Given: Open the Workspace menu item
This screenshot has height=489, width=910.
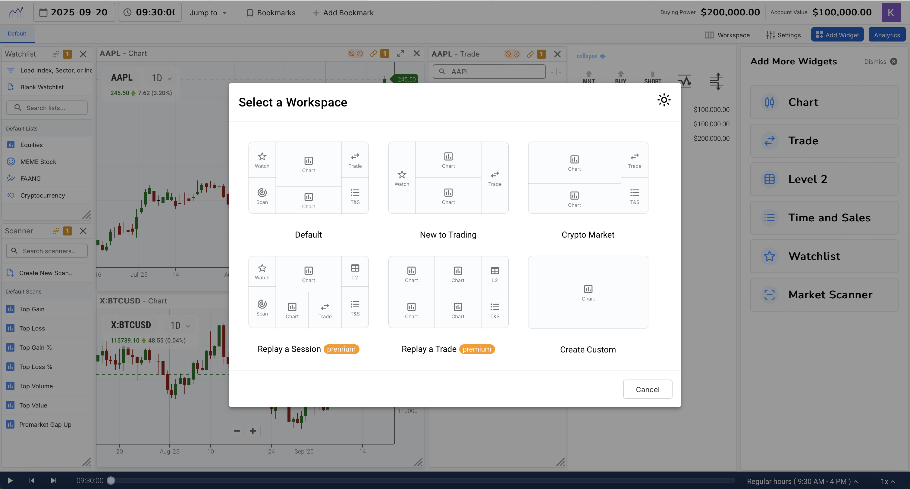Looking at the screenshot, I should coord(727,35).
